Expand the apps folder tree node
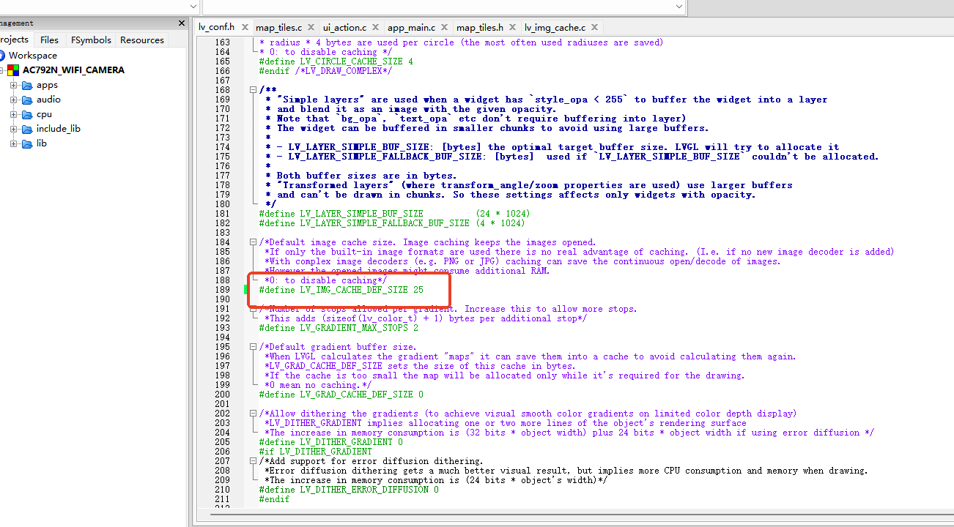Image resolution: width=954 pixels, height=527 pixels. [13, 85]
